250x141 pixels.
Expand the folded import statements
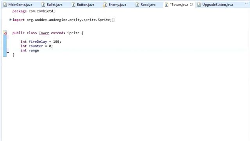point(10,20)
